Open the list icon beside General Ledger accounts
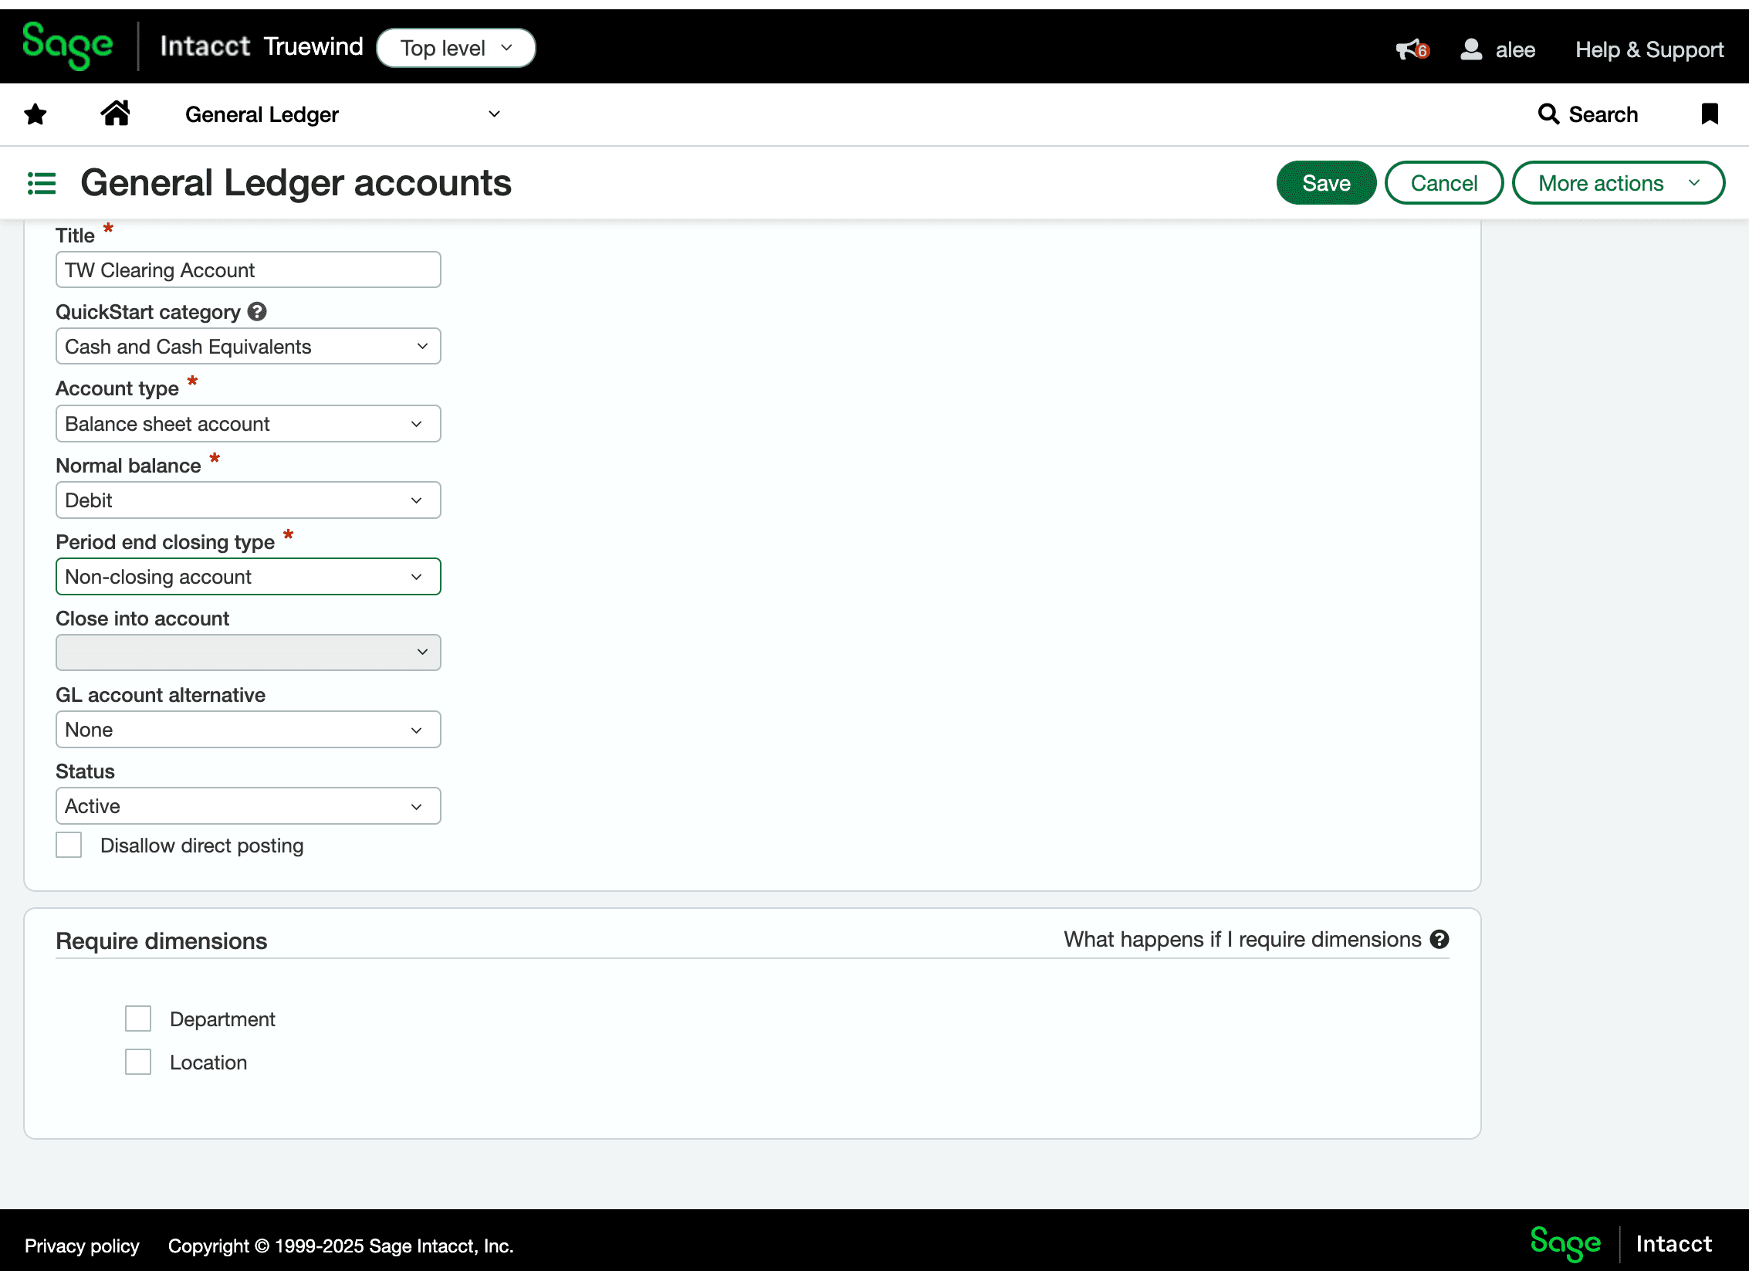This screenshot has height=1271, width=1749. point(42,183)
